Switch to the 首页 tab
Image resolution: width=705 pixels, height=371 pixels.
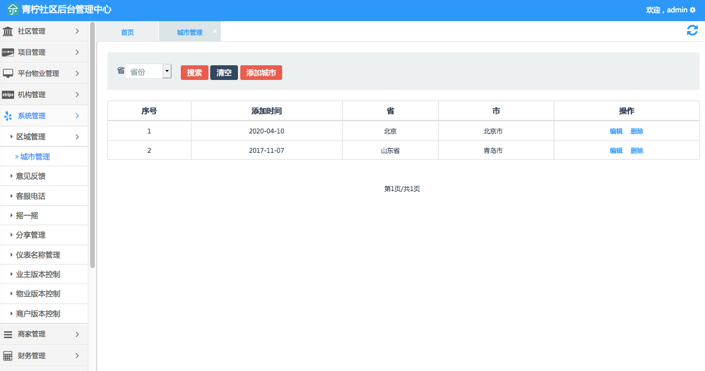click(127, 32)
